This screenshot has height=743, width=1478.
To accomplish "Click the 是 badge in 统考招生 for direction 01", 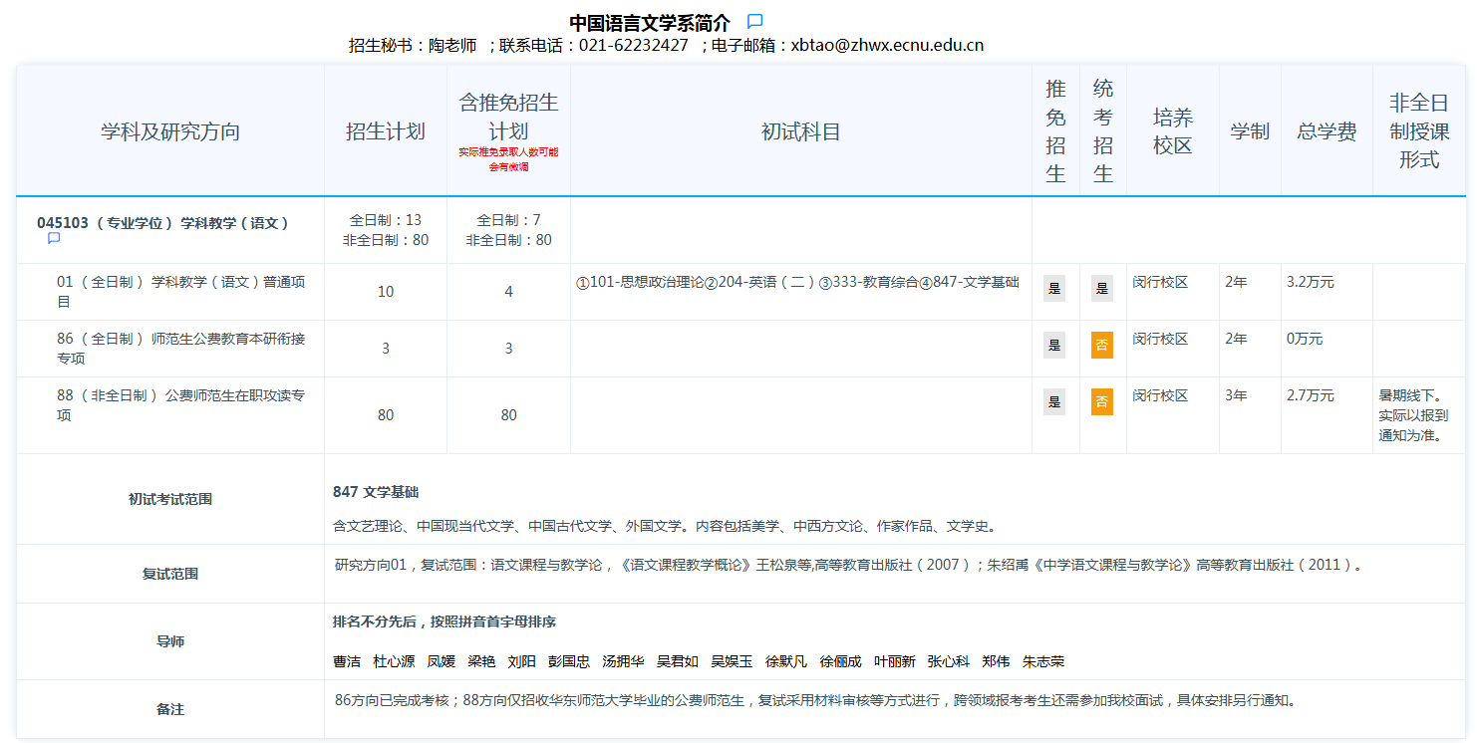I will point(1102,286).
